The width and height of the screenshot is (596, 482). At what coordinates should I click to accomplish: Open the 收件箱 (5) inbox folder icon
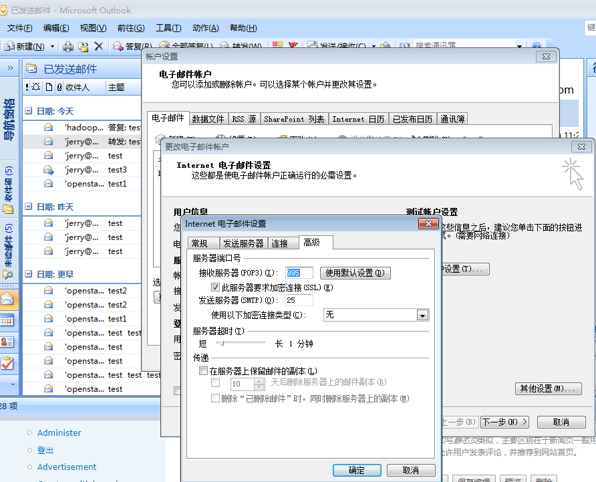pos(9,209)
